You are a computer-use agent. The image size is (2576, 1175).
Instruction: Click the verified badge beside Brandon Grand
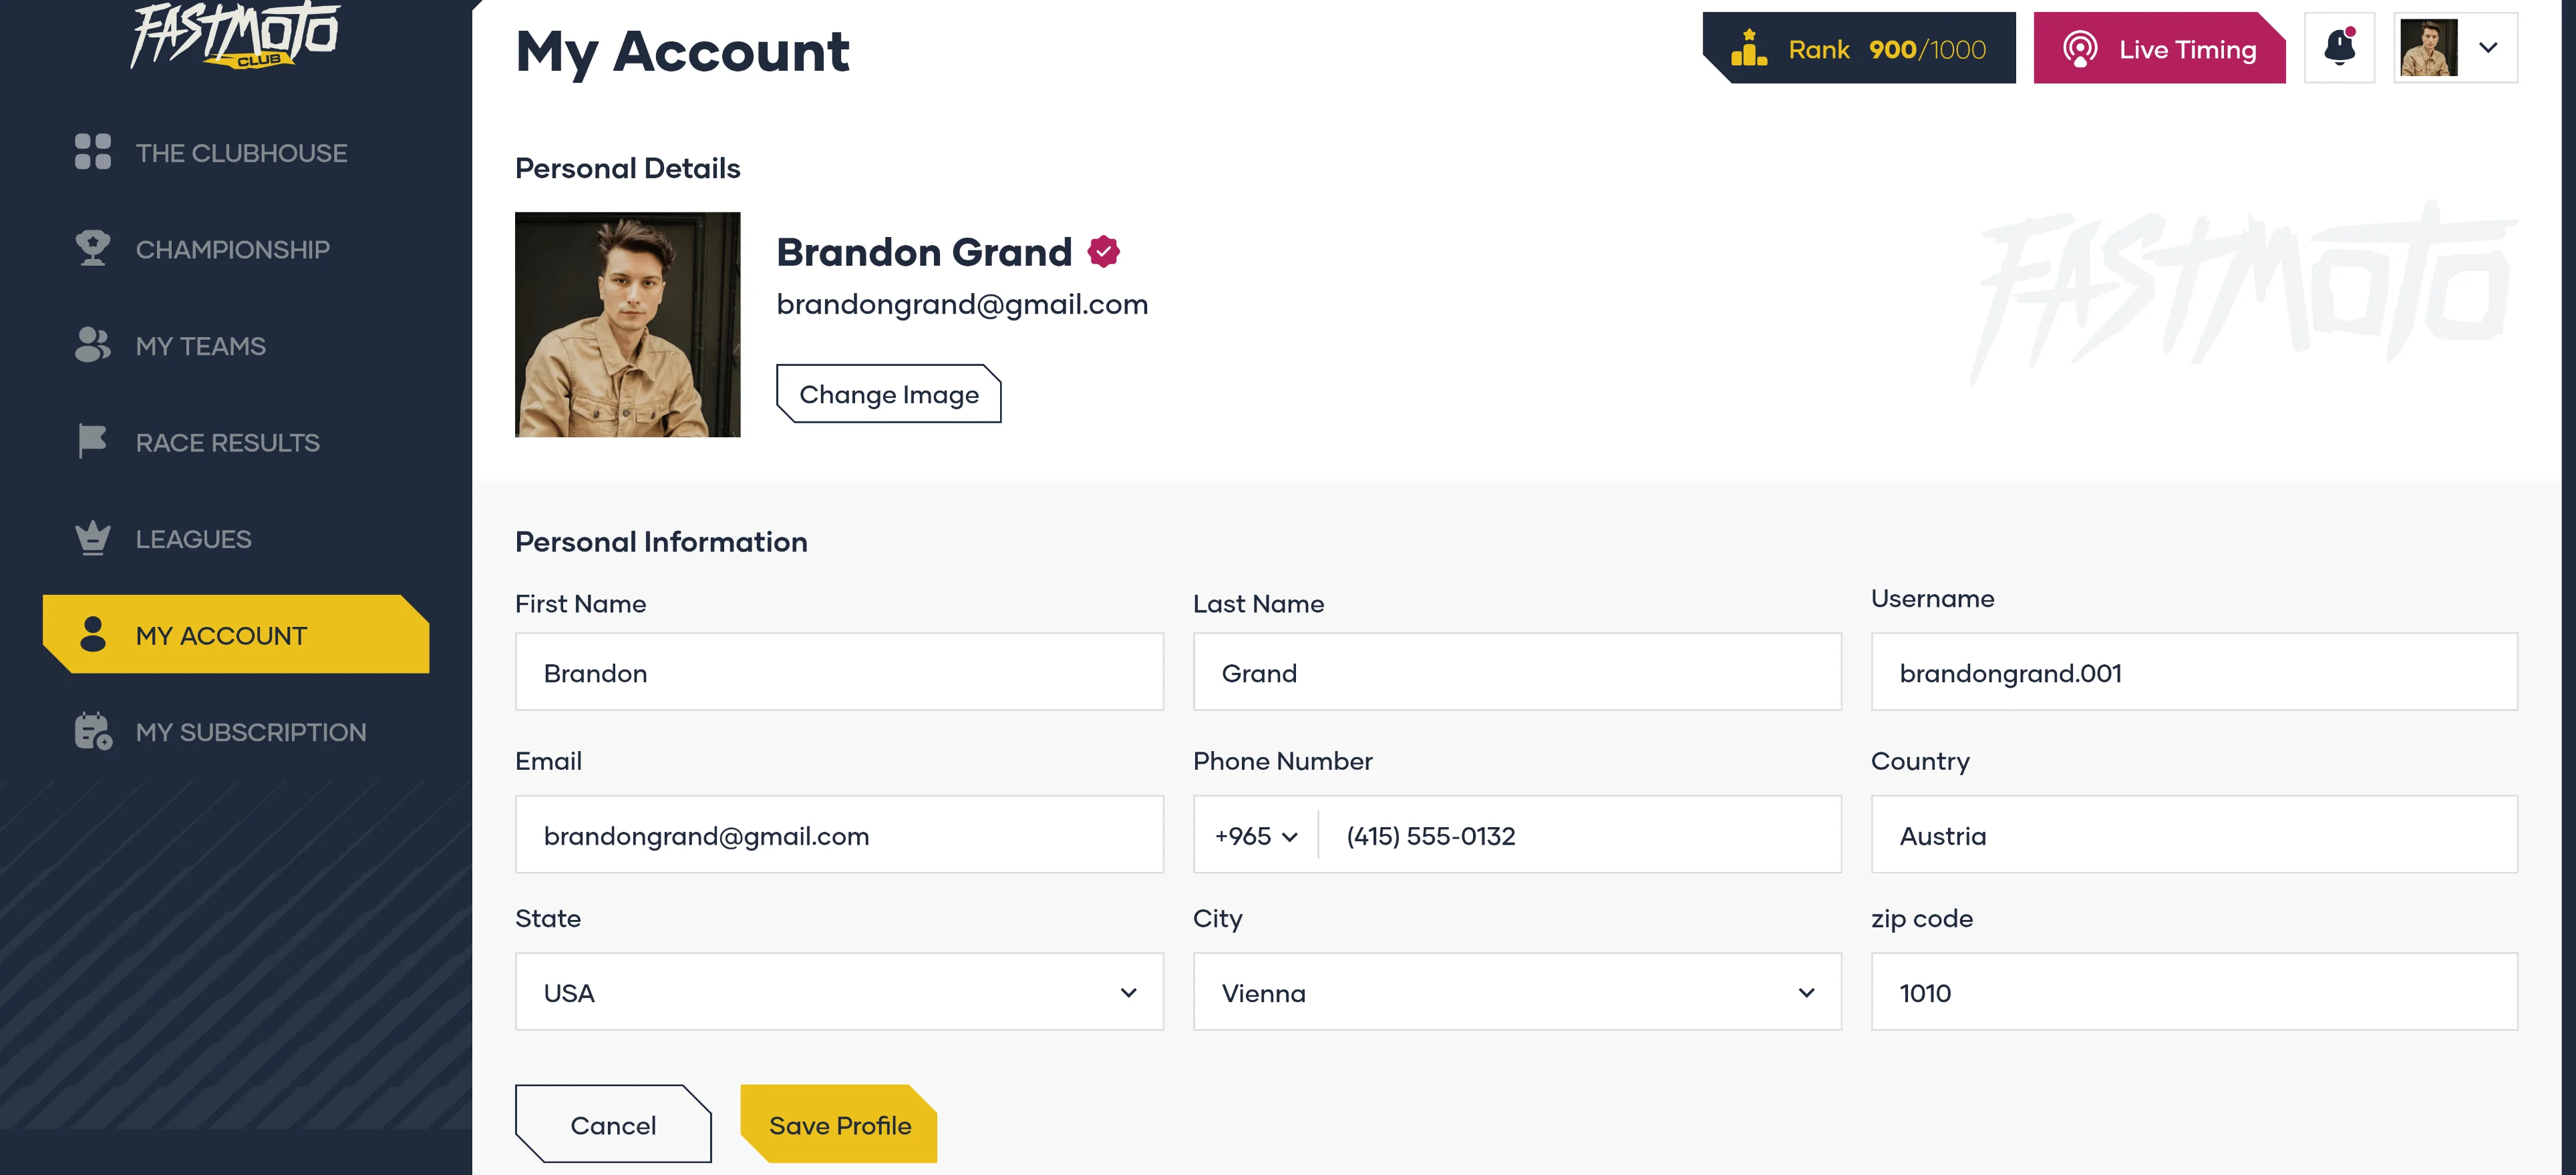(1103, 252)
